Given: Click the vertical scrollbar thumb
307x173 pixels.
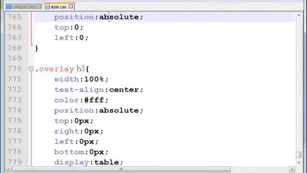Looking at the screenshot, I should tap(299, 155).
